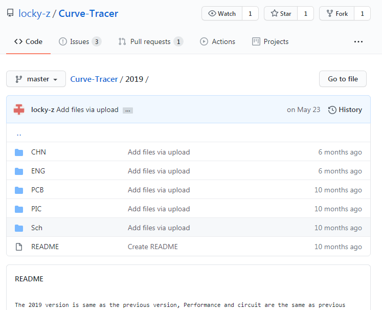Expand the commit message ellipsis
382x310 pixels.
(x=128, y=110)
